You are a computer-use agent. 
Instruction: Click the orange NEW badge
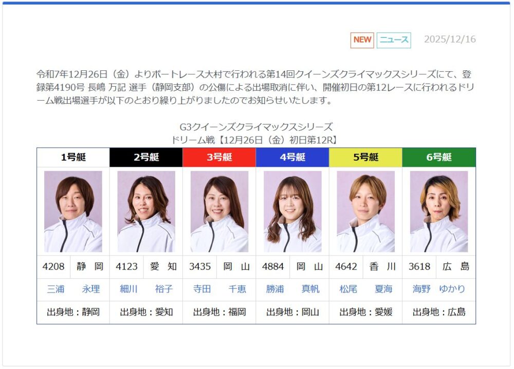(362, 40)
